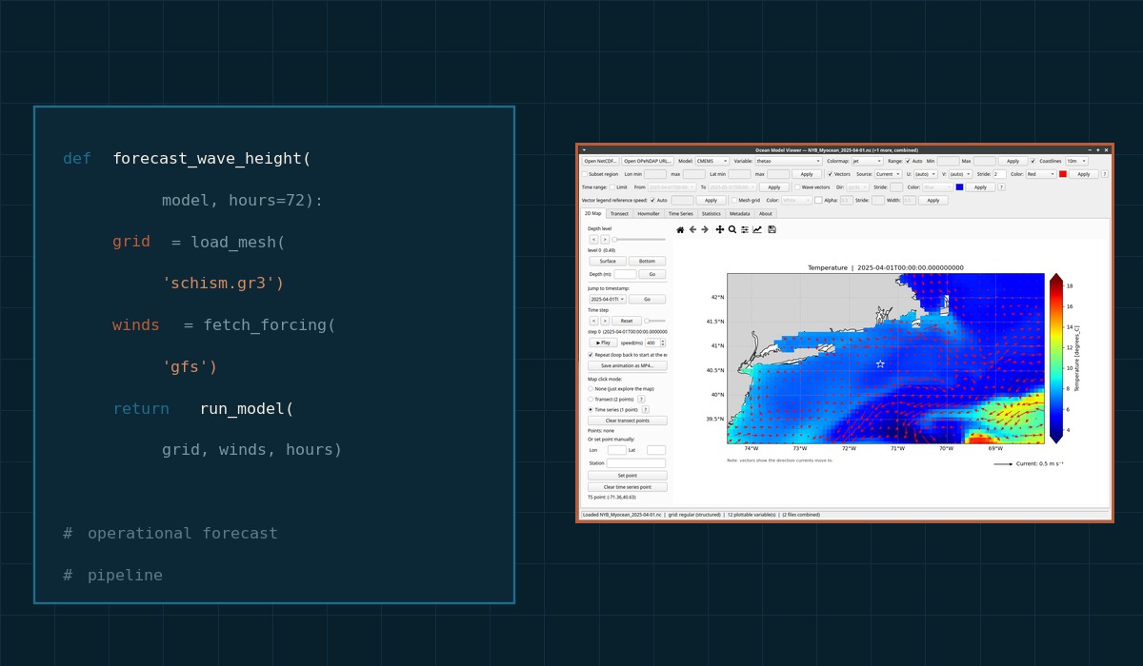
Task: Open the vector Color dropdown showing Red
Action: (x=1041, y=174)
